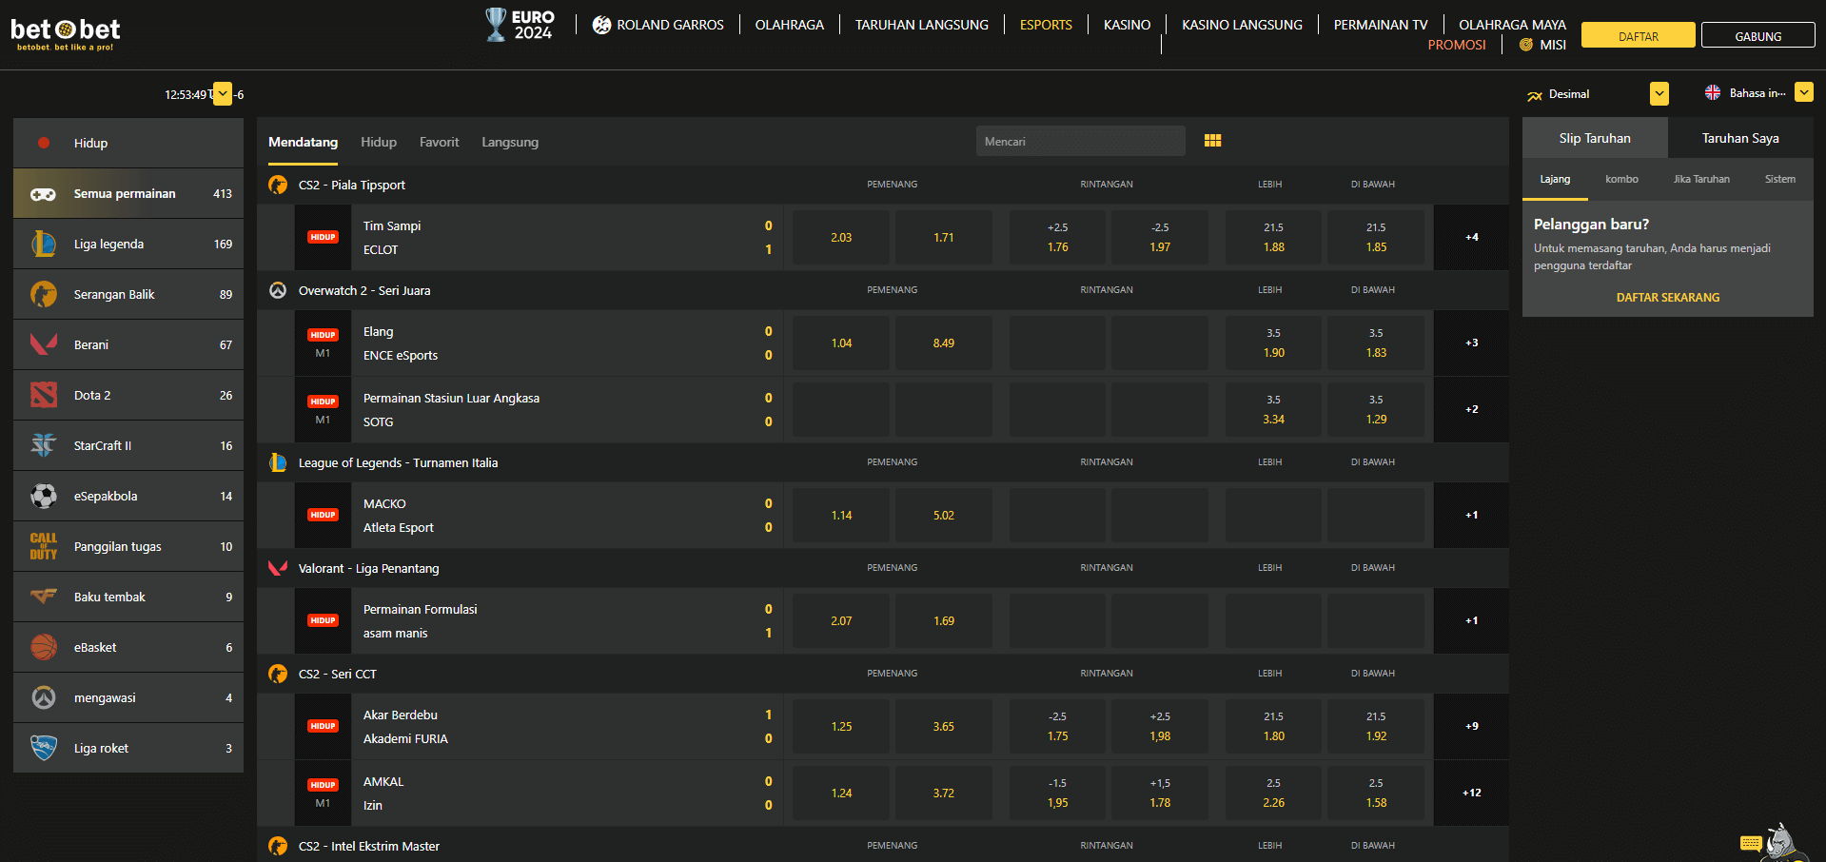This screenshot has width=1826, height=862.
Task: Switch to the Taruhan Saya tab
Action: click(x=1740, y=138)
